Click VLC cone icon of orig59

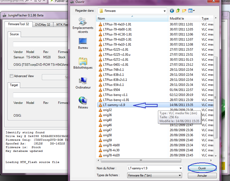(x=100, y=140)
